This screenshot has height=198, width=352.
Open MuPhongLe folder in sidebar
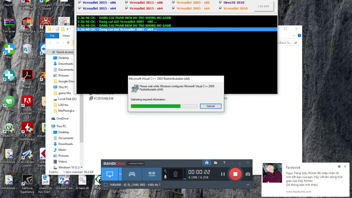(66, 111)
